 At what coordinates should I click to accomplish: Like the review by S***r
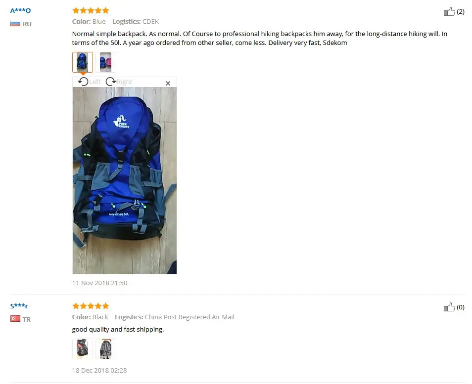pyautogui.click(x=449, y=307)
